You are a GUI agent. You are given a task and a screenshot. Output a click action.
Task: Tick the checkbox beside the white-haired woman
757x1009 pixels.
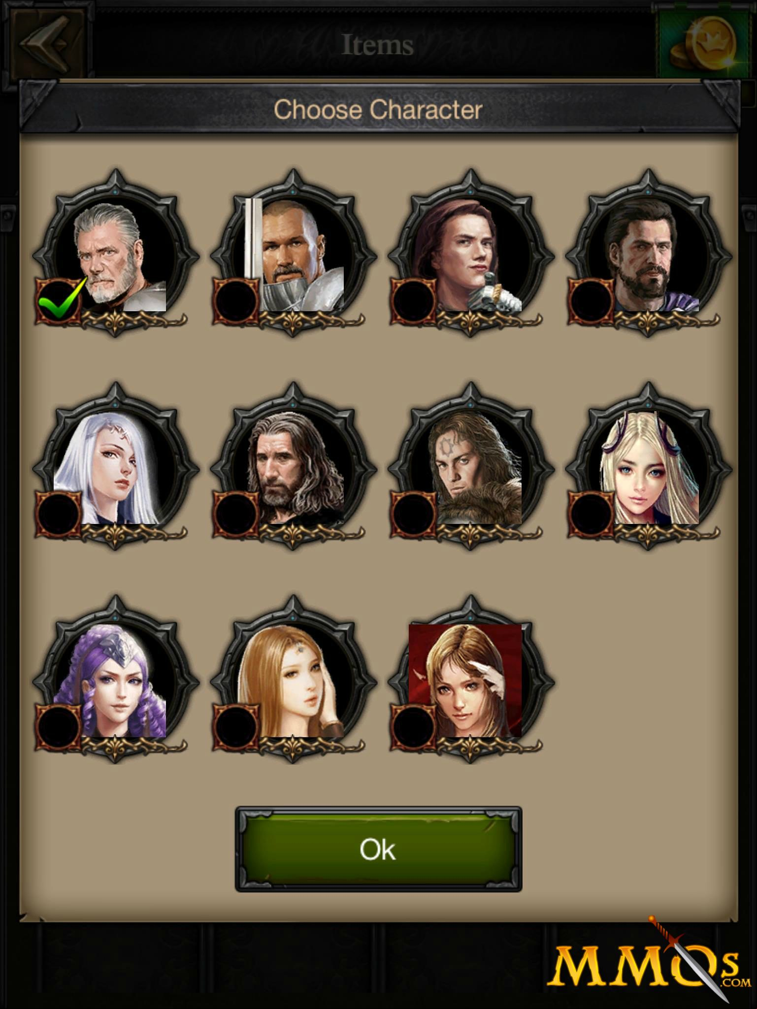pos(58,514)
